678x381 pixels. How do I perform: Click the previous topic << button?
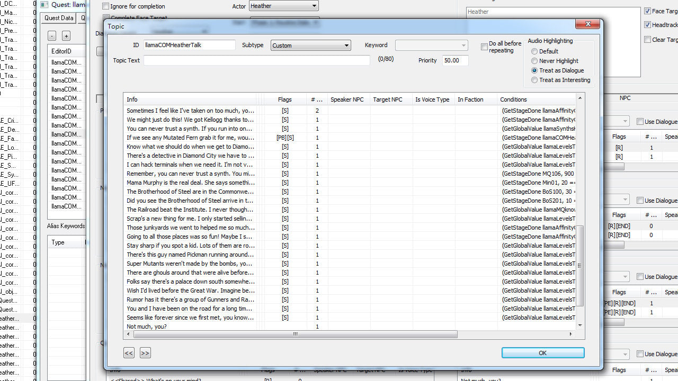[x=129, y=353]
